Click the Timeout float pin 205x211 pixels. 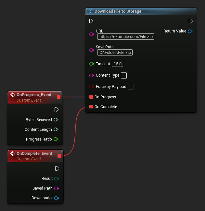pos(91,64)
